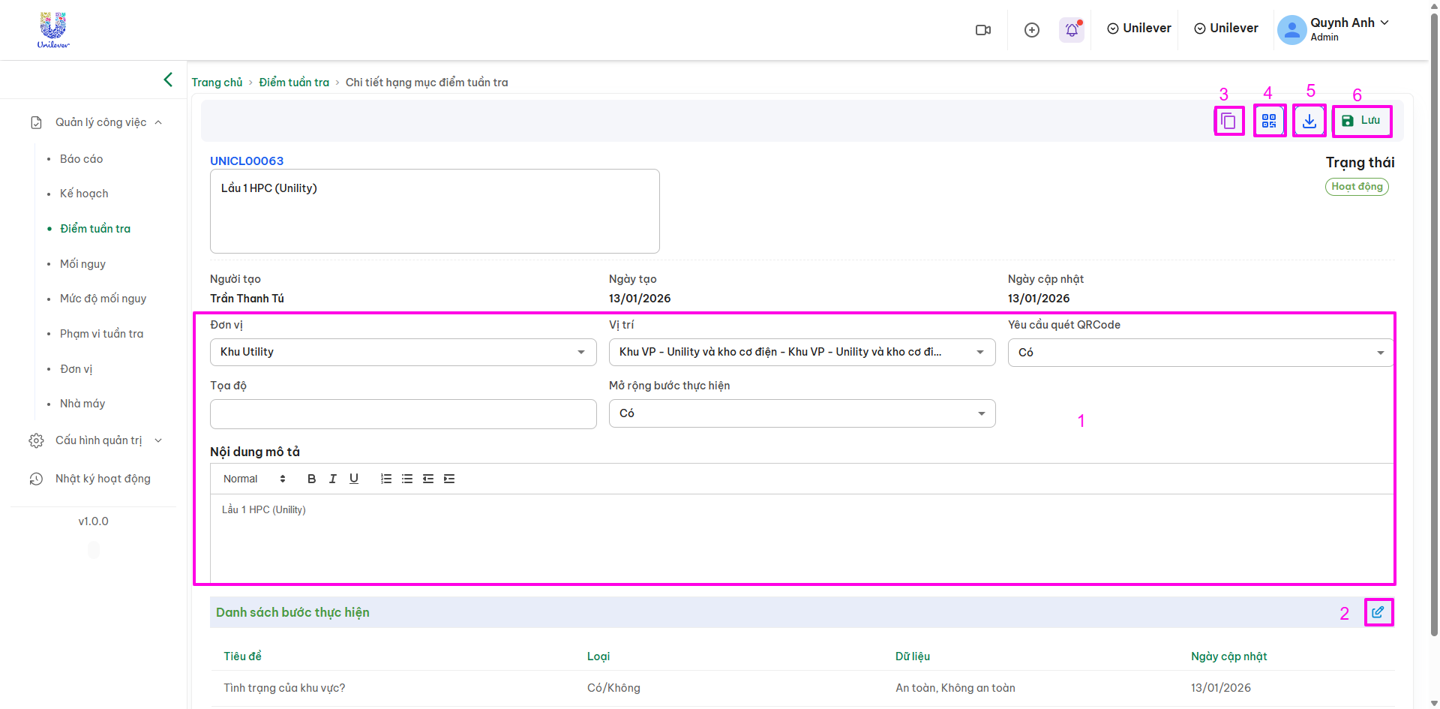Image resolution: width=1440 pixels, height=709 pixels.
Task: Toggle italic formatting in description editor
Action: (332, 479)
